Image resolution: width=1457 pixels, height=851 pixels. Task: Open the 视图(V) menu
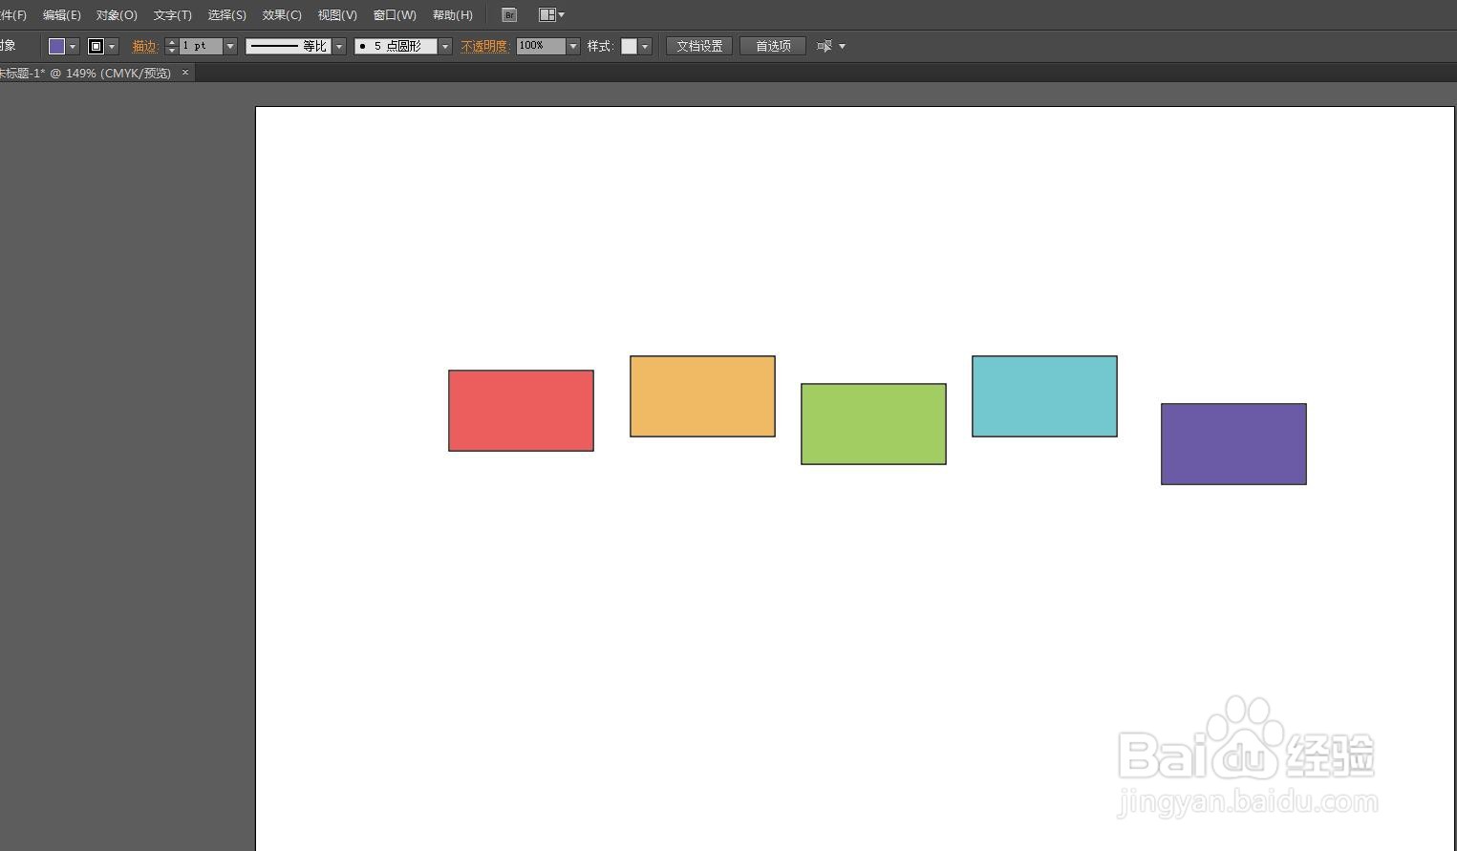tap(337, 15)
